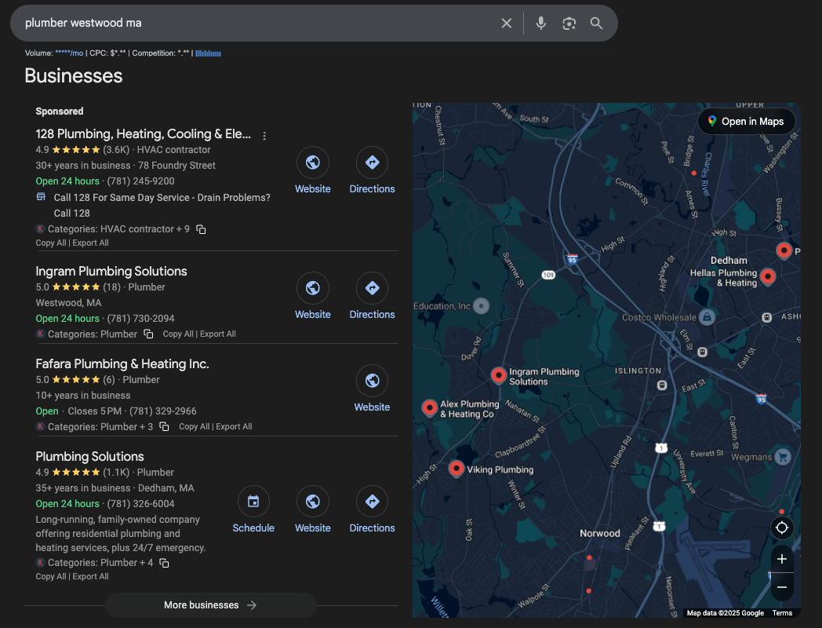This screenshot has height=628, width=822.
Task: Click phone number (781) 329-2966
Action: [x=163, y=411]
